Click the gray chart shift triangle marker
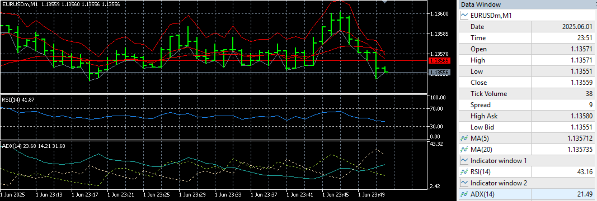Screen dimensions: 597x201 coord(384,2)
